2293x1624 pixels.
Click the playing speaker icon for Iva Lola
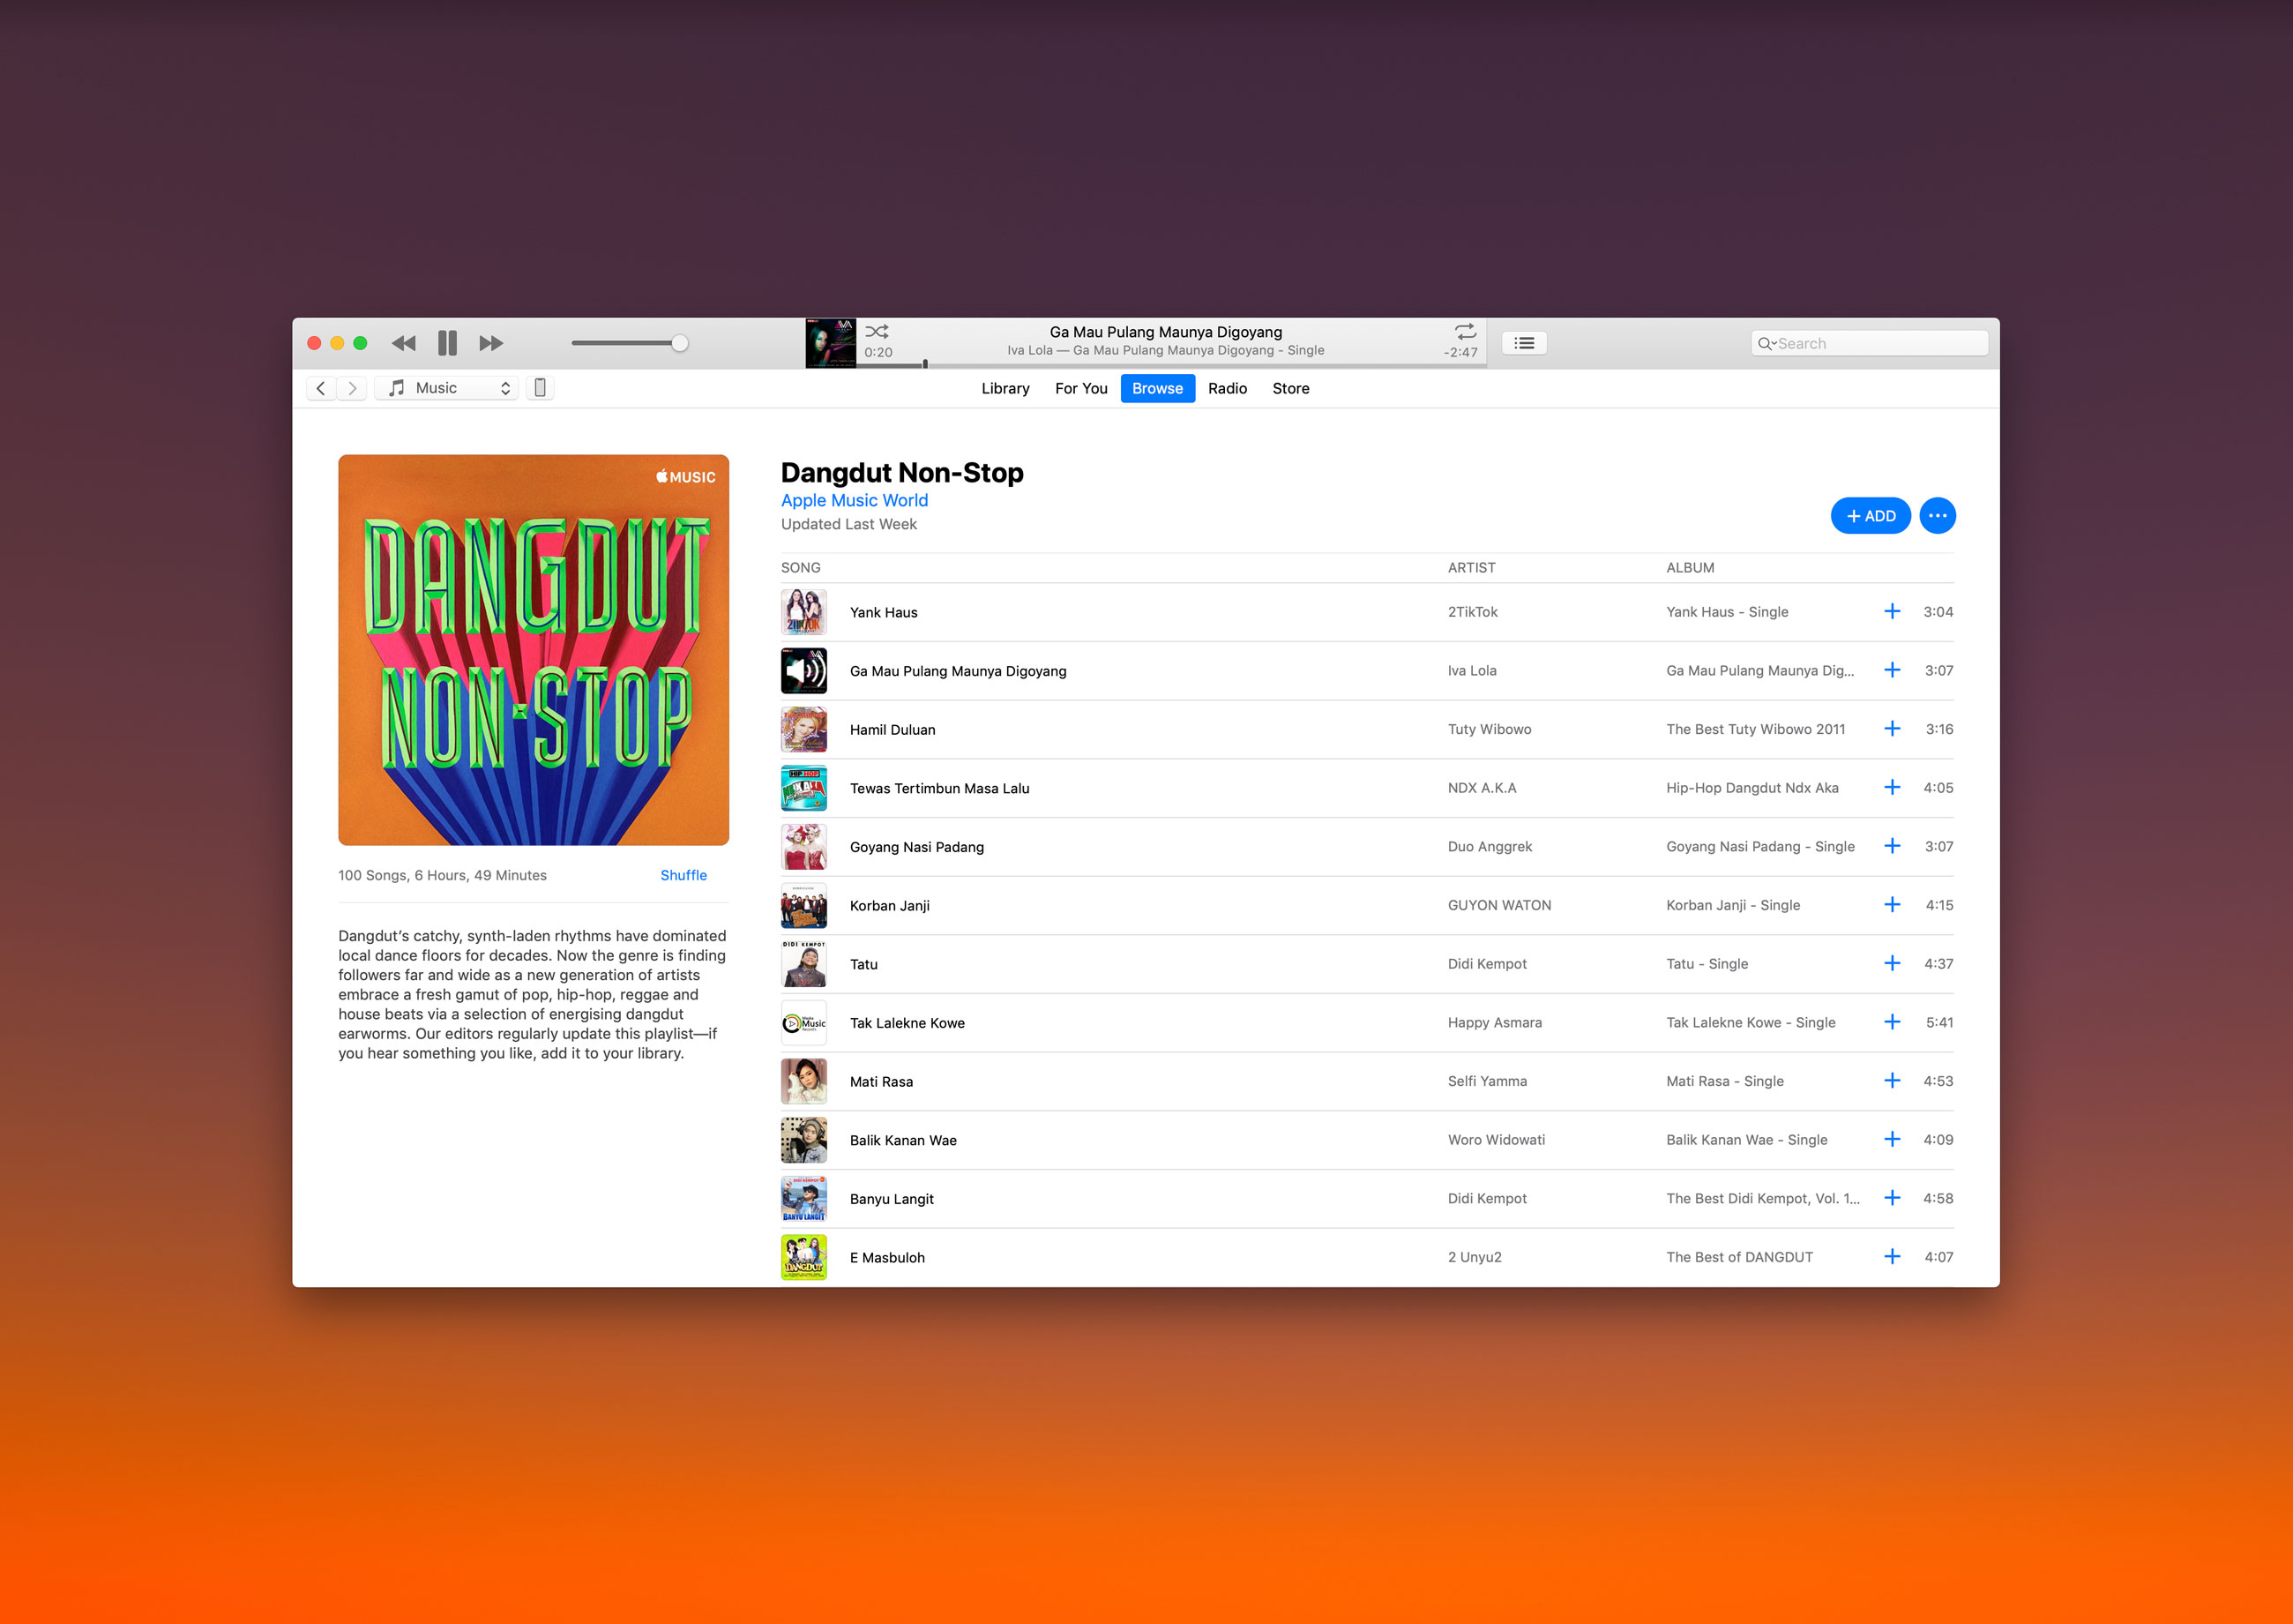point(803,670)
